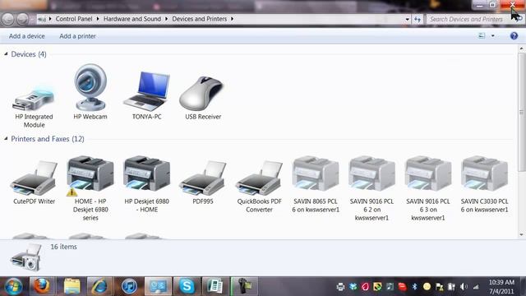Image resolution: width=526 pixels, height=296 pixels.
Task: Click the Dropbox tray icon
Action: tap(353, 286)
